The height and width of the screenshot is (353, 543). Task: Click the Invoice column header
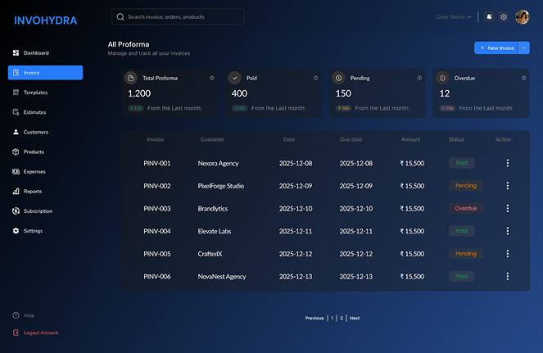click(155, 139)
